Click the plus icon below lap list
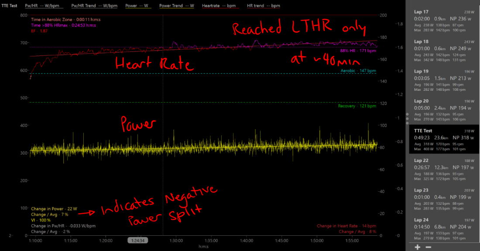The image size is (480, 251). pyautogui.click(x=418, y=247)
